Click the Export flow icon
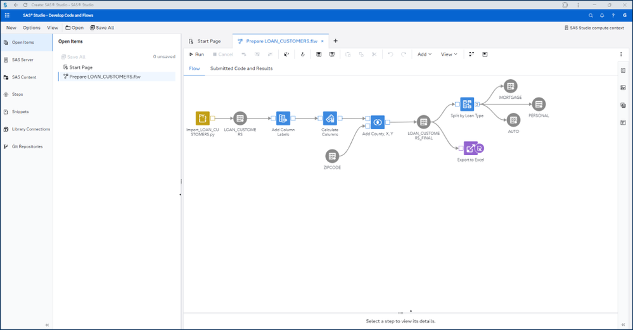The height and width of the screenshot is (330, 633). coord(302,54)
